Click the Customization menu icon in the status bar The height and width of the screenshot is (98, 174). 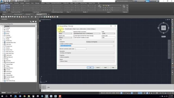[173, 93]
